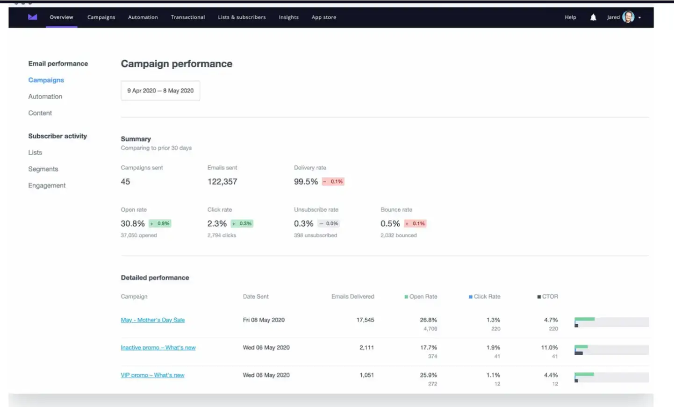This screenshot has height=407, width=674.
Task: Open Content under Email performance
Action: (40, 113)
